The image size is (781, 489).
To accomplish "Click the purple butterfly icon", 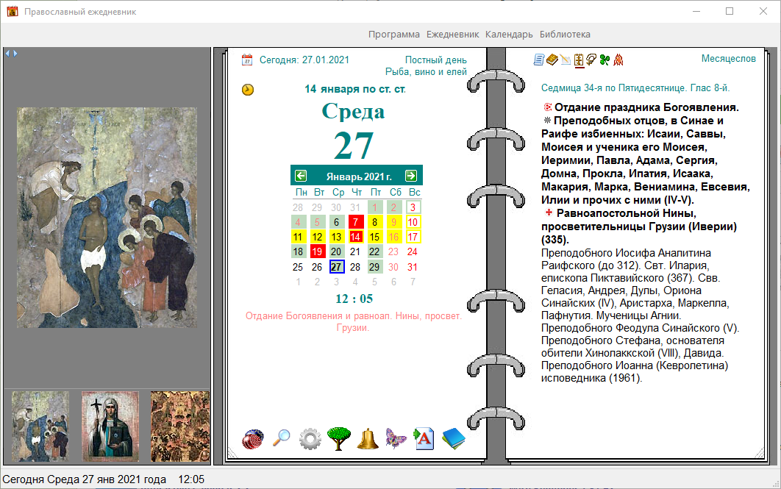I will (x=396, y=439).
